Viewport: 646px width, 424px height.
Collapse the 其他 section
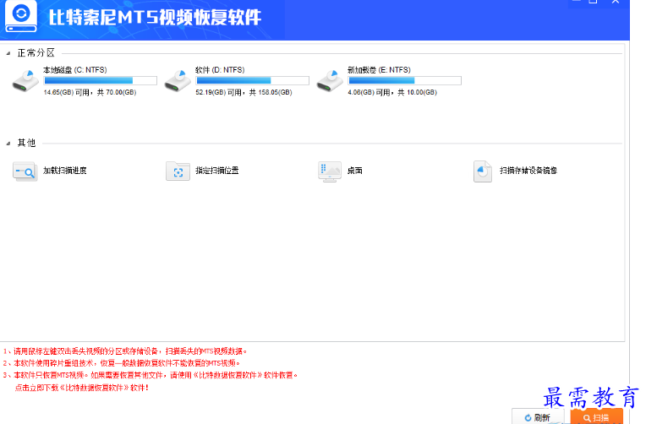click(x=8, y=144)
